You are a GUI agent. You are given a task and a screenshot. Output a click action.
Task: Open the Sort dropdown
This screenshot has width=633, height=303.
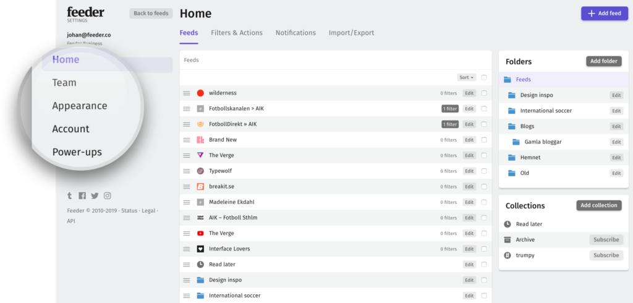click(467, 77)
